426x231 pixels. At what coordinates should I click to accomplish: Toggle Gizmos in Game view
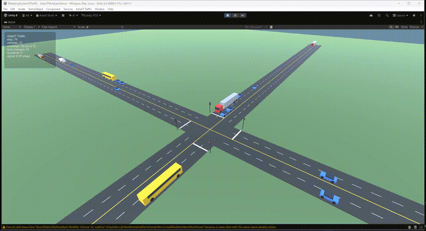point(414,27)
